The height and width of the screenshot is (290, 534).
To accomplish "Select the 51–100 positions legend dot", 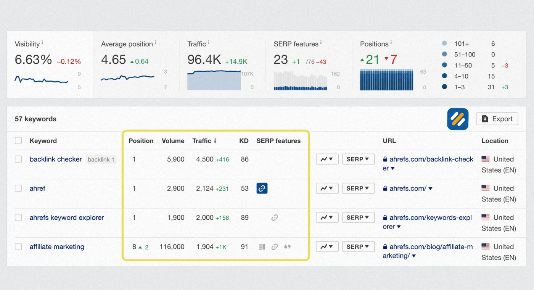I will (x=444, y=54).
